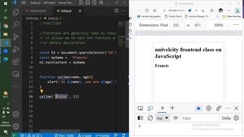Open the Bing chat sidebar button
Viewport: 244px width, 137px height.
coord(237,11)
